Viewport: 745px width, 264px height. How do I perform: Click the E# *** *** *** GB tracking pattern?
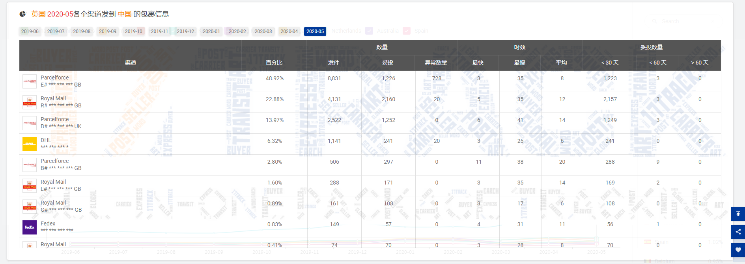pos(61,85)
